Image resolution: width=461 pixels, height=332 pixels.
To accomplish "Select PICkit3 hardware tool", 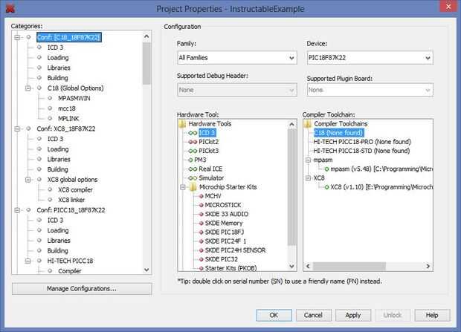I will click(x=208, y=151).
